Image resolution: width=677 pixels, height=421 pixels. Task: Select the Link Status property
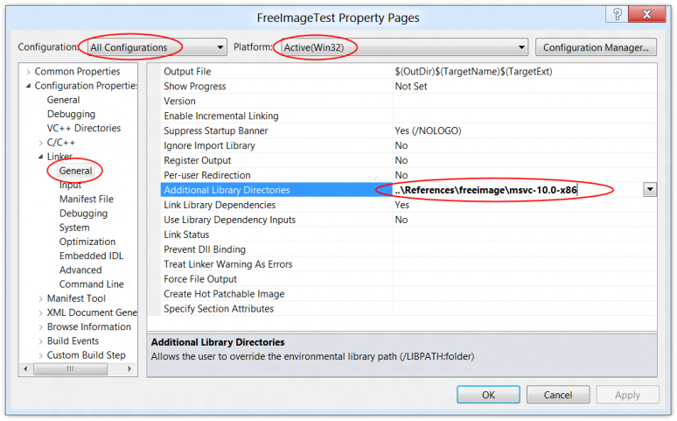click(408, 235)
